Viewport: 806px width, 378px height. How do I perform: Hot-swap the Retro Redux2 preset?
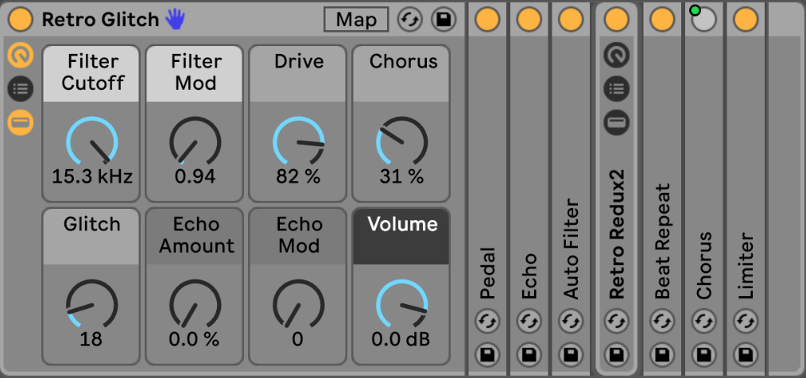click(x=617, y=322)
